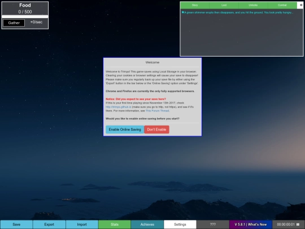Open This Forum Thread link
Image resolution: width=305 pixels, height=229 pixels.
[x=158, y=111]
